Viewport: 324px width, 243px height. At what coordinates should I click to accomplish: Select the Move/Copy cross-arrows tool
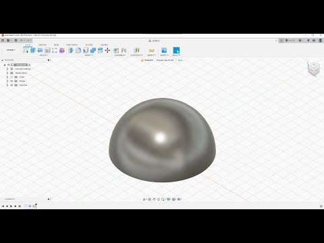[x=107, y=50]
